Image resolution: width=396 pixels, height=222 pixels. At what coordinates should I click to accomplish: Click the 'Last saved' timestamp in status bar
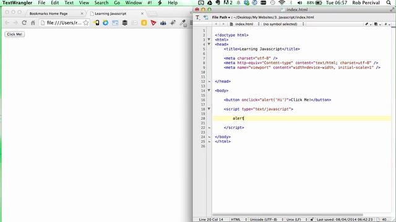pyautogui.click(x=345, y=220)
